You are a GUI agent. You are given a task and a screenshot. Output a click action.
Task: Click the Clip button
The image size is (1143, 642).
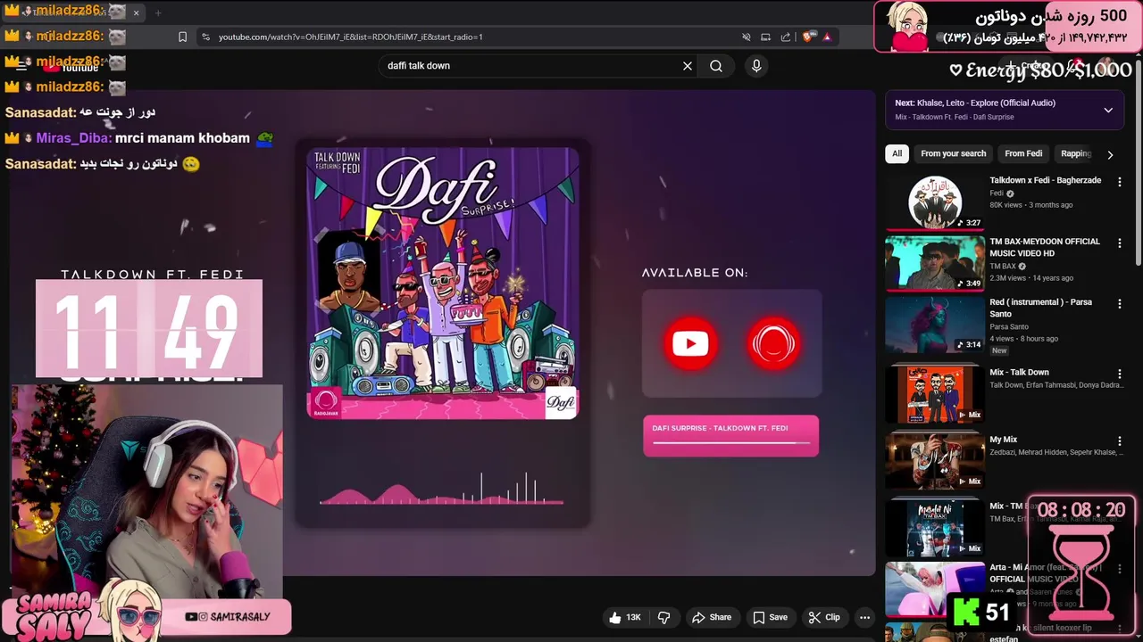tap(824, 617)
